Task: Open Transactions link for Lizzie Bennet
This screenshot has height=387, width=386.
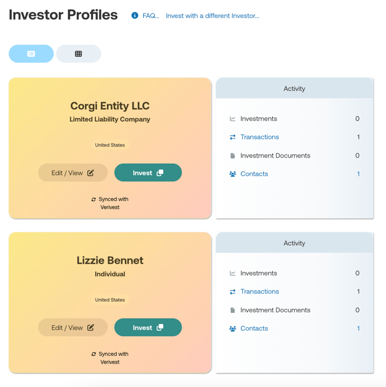Action: pos(260,292)
